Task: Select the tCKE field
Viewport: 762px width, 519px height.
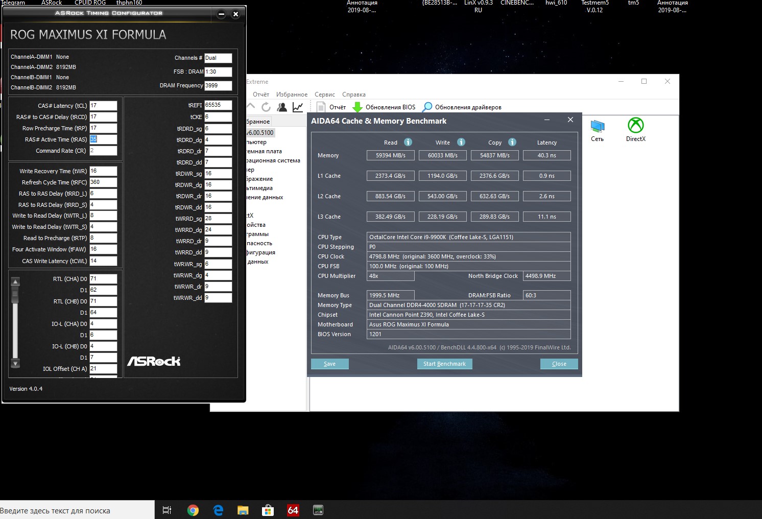Action: tap(218, 117)
